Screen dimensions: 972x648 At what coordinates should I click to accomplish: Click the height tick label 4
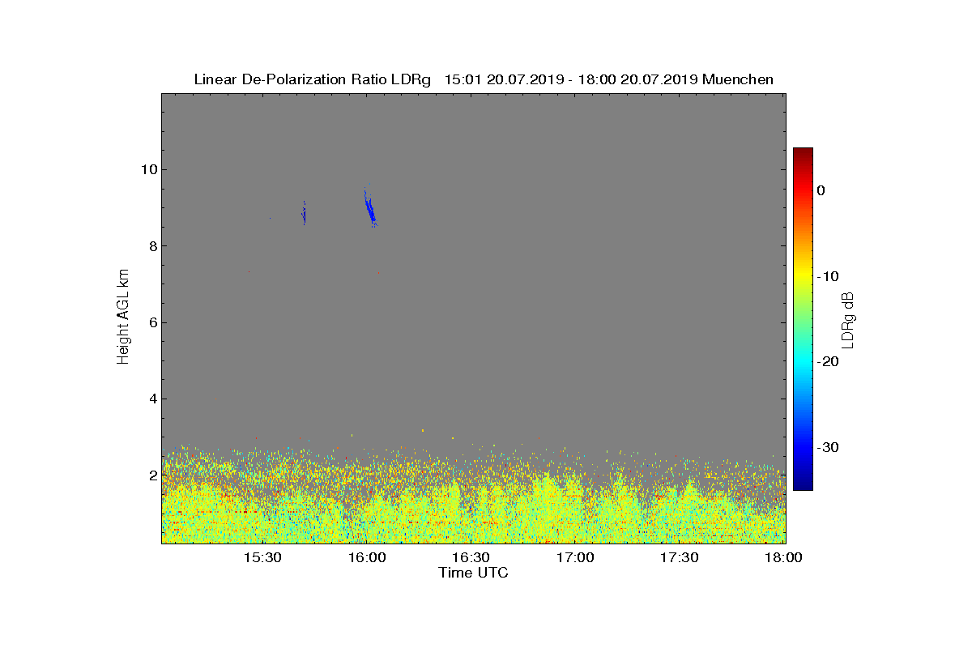(152, 399)
